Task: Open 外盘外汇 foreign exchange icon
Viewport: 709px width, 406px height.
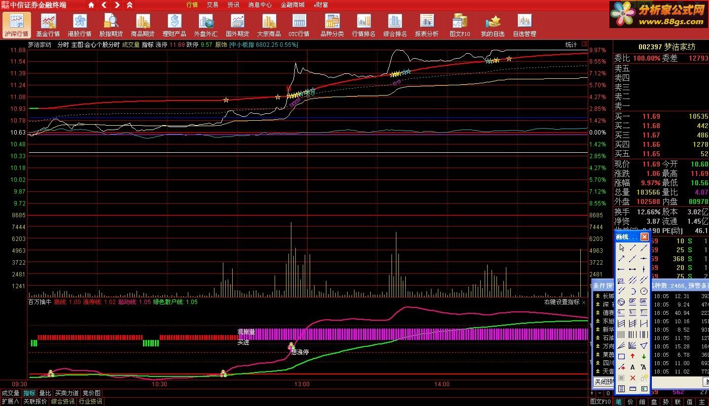Action: tap(206, 25)
